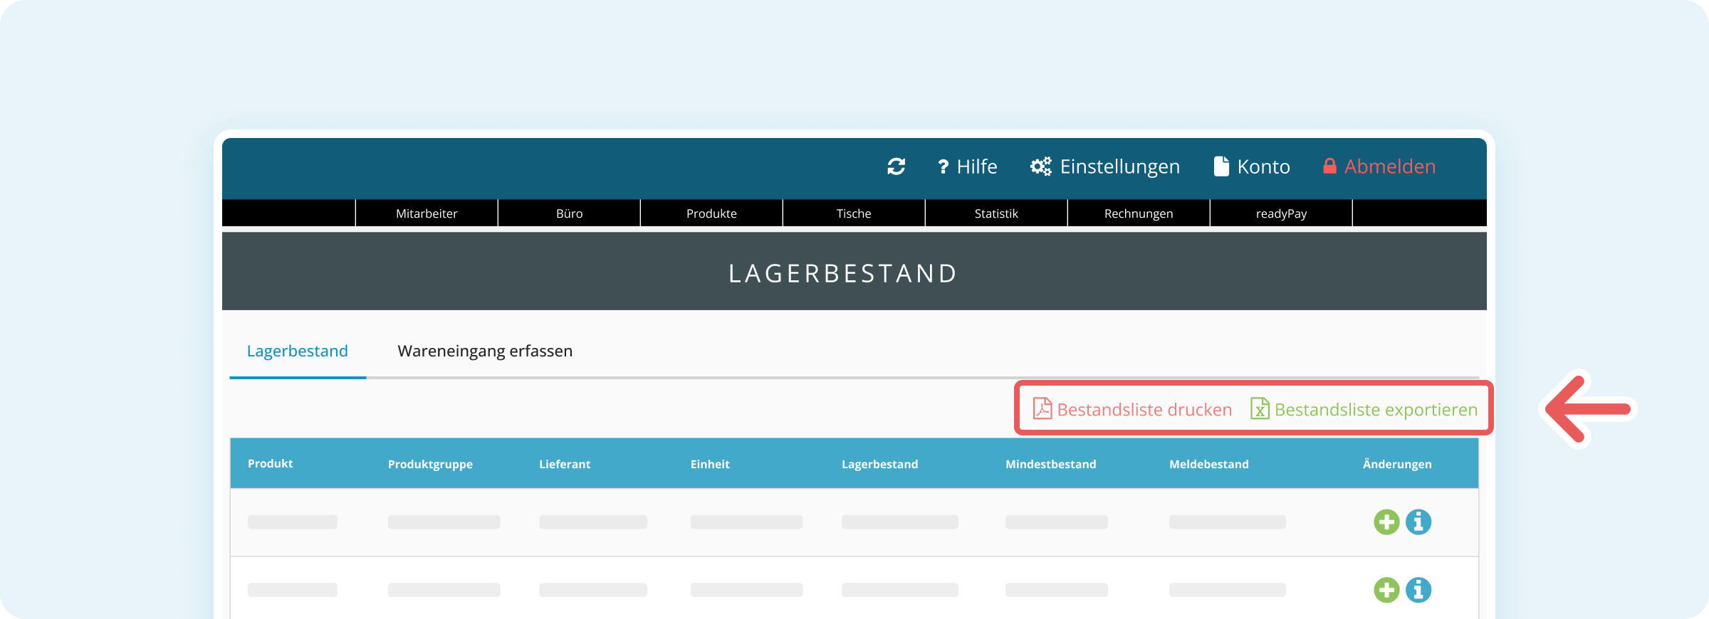Click the Einheit column header
Viewport: 1709px width, 619px height.
coord(710,464)
